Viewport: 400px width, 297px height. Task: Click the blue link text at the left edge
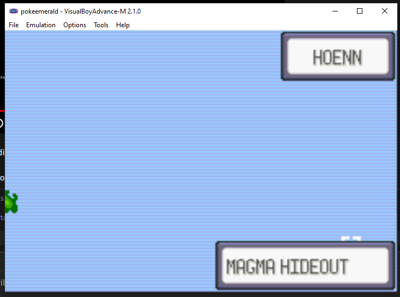2,217
